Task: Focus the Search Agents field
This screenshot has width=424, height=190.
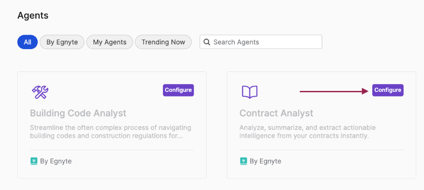Action: pos(265,42)
